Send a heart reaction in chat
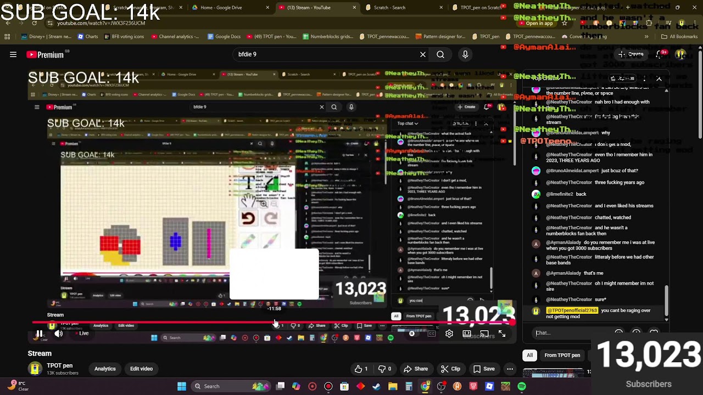Viewport: 703px width, 395px height. point(654,332)
